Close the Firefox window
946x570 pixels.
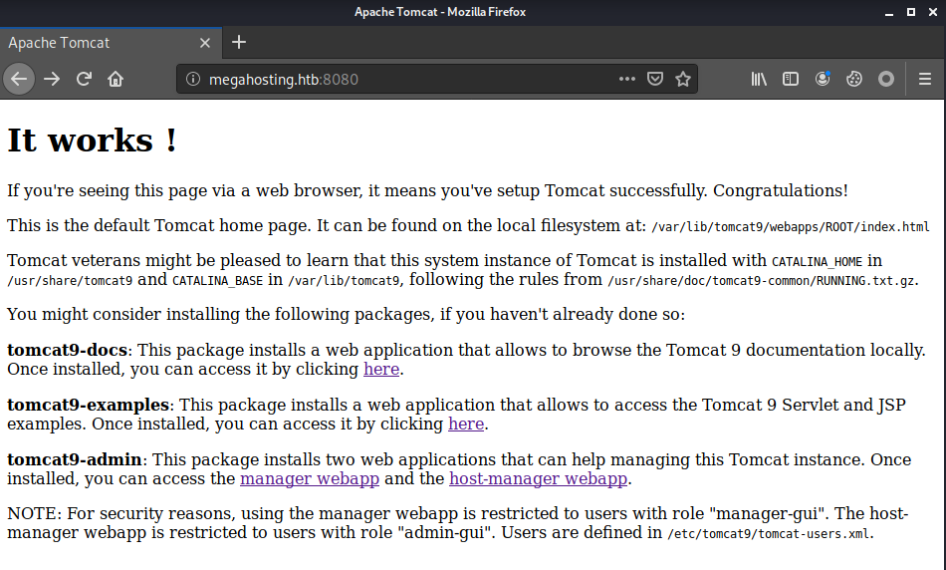[x=933, y=12]
